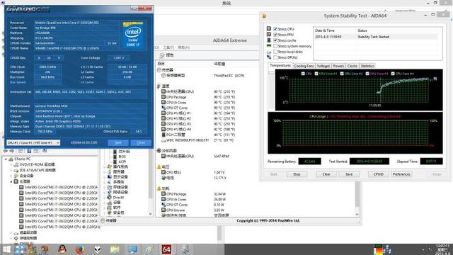Open the Alienware head taskbar icon

tap(98, 249)
